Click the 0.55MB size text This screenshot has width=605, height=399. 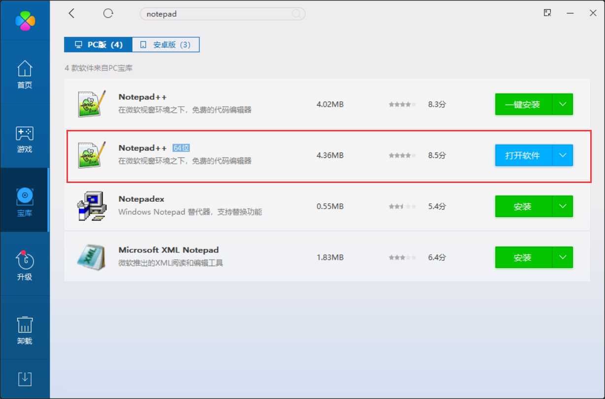click(330, 207)
